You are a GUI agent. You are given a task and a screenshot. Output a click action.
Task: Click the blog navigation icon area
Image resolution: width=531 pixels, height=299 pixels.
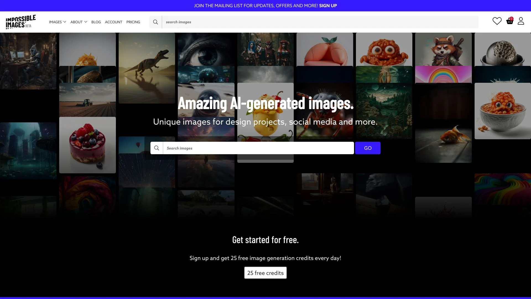click(96, 22)
